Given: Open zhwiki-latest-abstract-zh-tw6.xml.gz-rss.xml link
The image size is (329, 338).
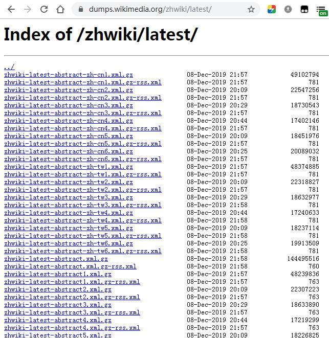Looking at the screenshot, I should (82, 251).
